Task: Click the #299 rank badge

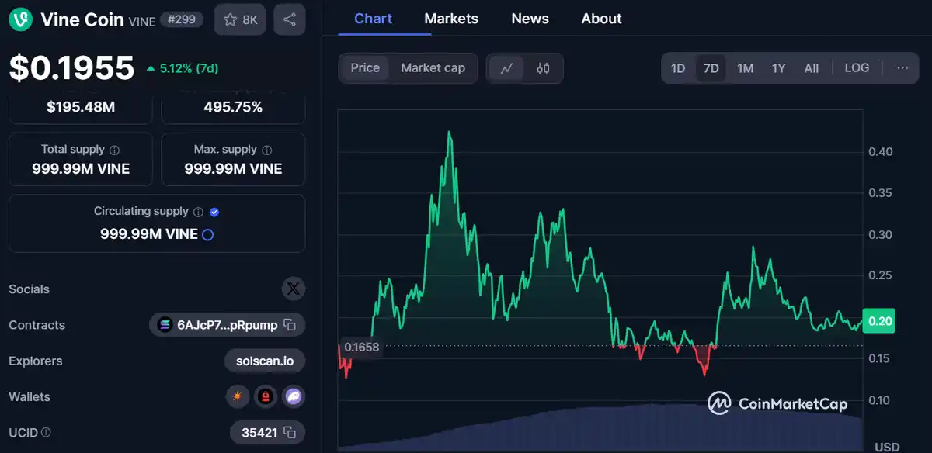Action: (183, 19)
